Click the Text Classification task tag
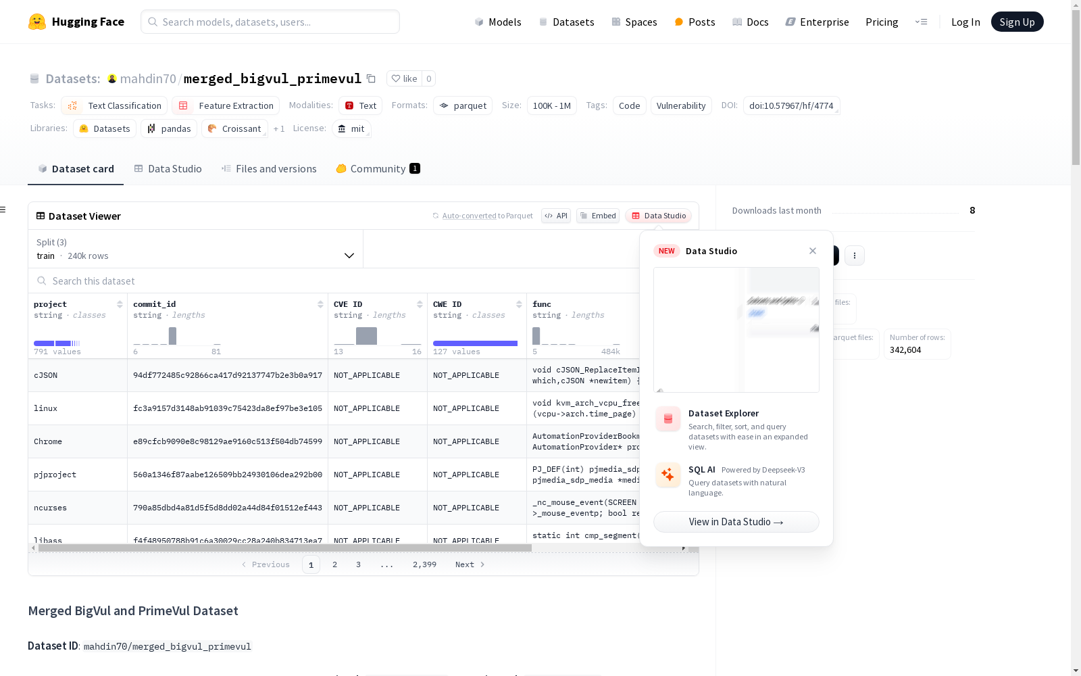Image resolution: width=1081 pixels, height=676 pixels. point(114,105)
